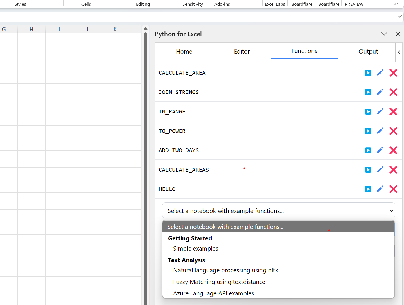Choose Fuzzy Matching using textdistance notebook
404x305 pixels.
click(x=219, y=282)
